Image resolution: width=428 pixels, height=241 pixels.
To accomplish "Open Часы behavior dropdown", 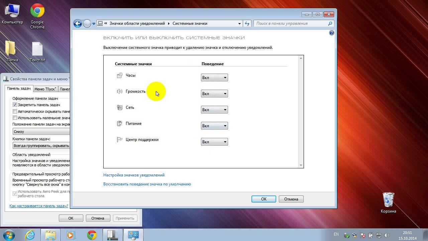I will [x=214, y=78].
